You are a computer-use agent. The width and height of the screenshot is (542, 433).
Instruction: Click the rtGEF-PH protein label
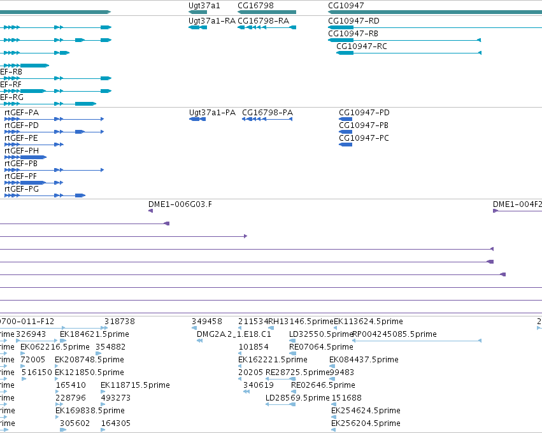pyautogui.click(x=22, y=151)
